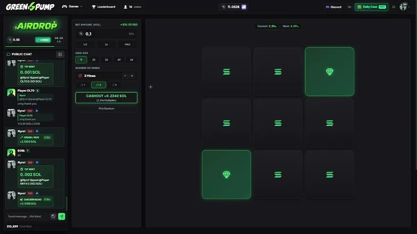
Task: Open the 0.002 SOL tip sent card
Action: 35,176
